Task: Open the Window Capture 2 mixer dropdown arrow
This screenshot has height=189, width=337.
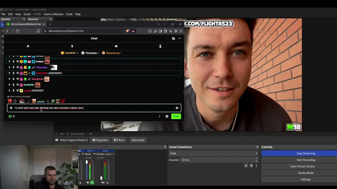Action: point(113,154)
